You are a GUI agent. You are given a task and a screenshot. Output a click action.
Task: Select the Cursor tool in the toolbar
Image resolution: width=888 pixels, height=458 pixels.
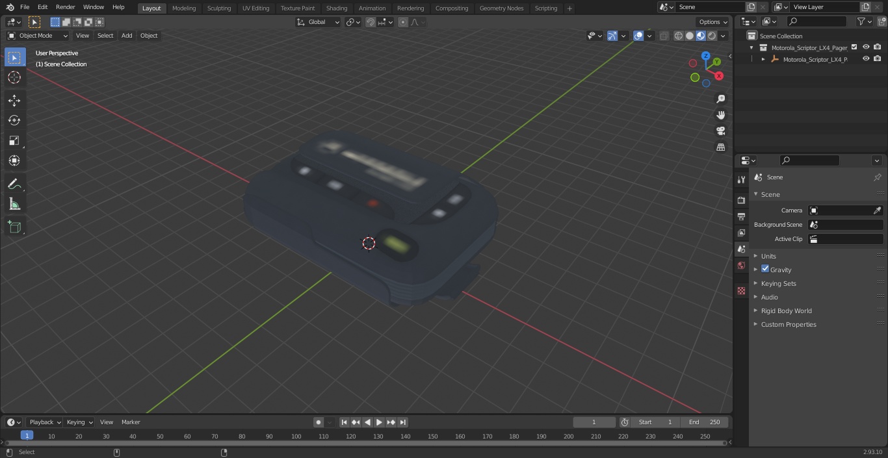pos(14,77)
